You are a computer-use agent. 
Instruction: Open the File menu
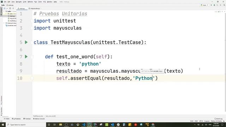pos(5,2)
